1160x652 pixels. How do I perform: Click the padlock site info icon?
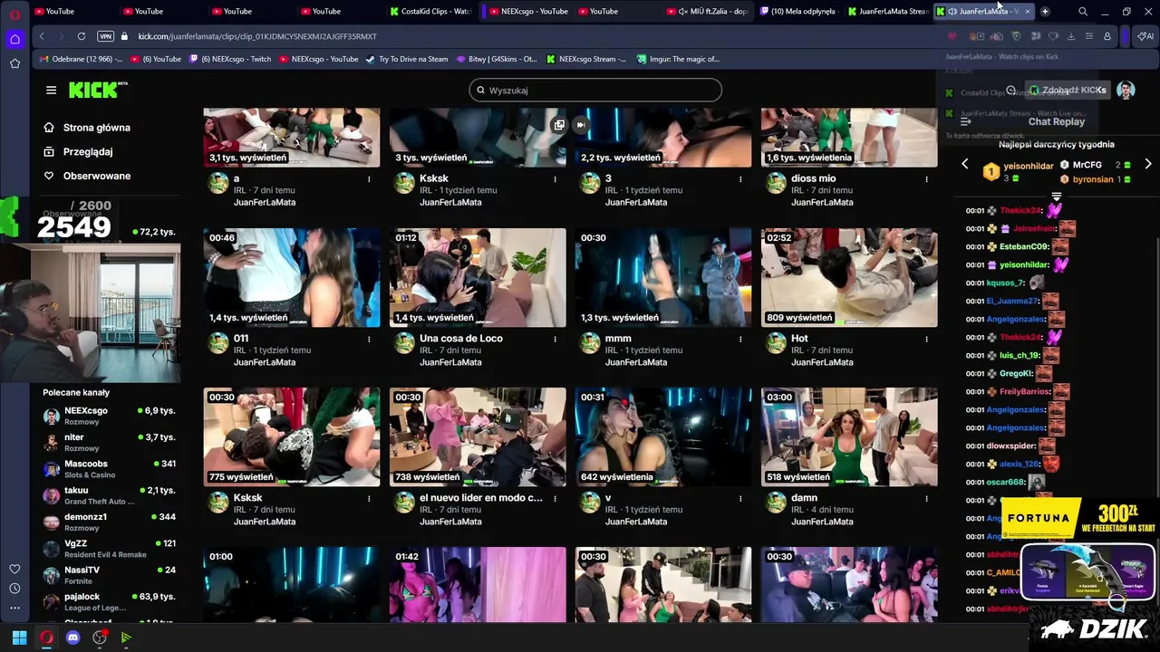124,36
